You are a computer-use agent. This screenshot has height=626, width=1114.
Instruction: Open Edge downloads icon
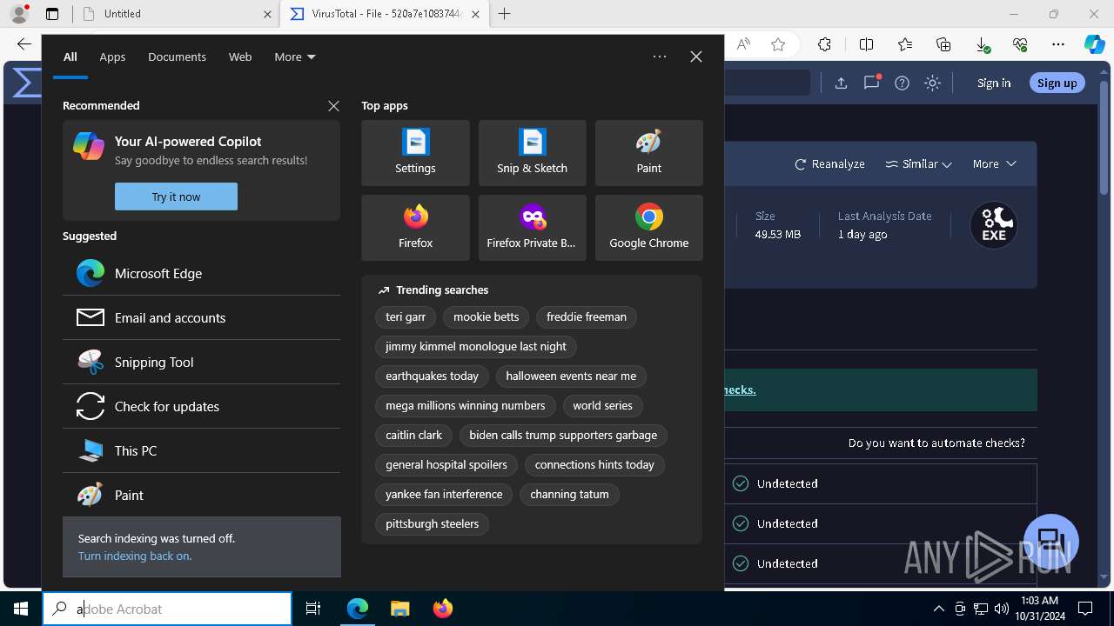coord(982,44)
